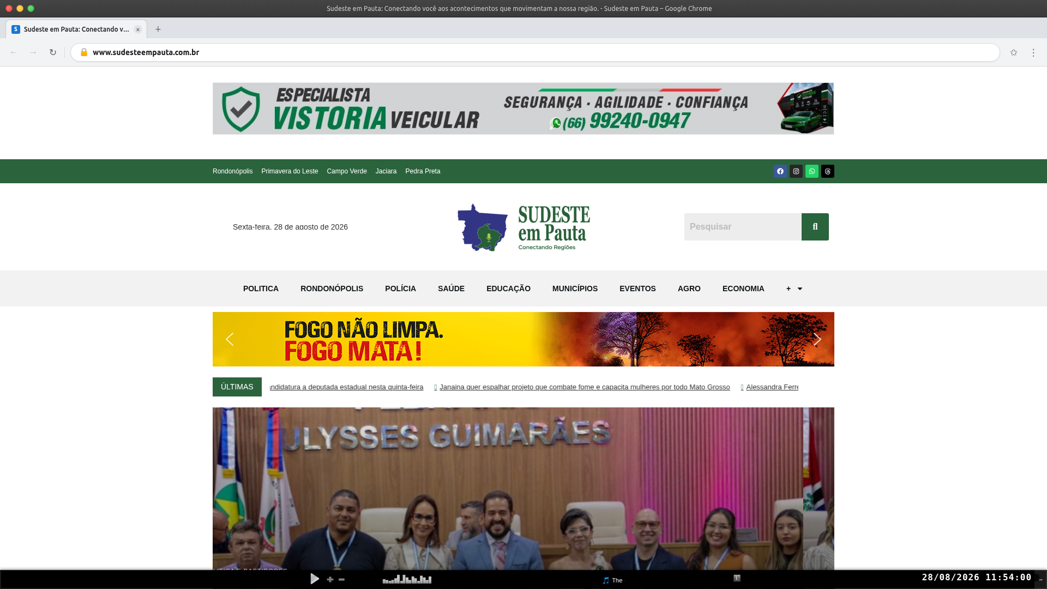Follow the Jaciara link
Image resolution: width=1047 pixels, height=589 pixels.
click(386, 171)
